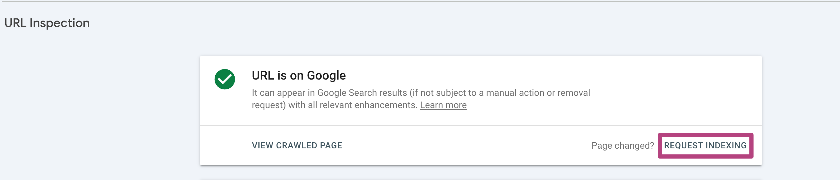Image resolution: width=840 pixels, height=180 pixels.
Task: Click the green checkmark status icon
Action: coord(225,79)
